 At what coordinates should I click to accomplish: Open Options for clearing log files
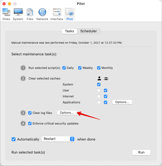tap(67, 113)
